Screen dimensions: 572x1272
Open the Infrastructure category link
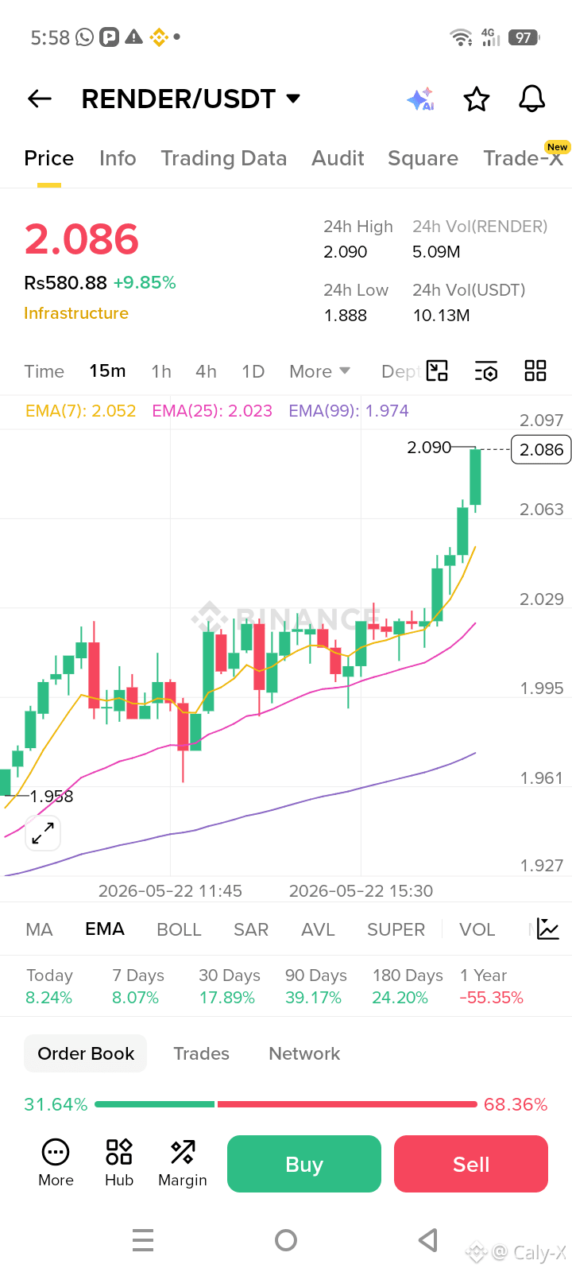76,313
